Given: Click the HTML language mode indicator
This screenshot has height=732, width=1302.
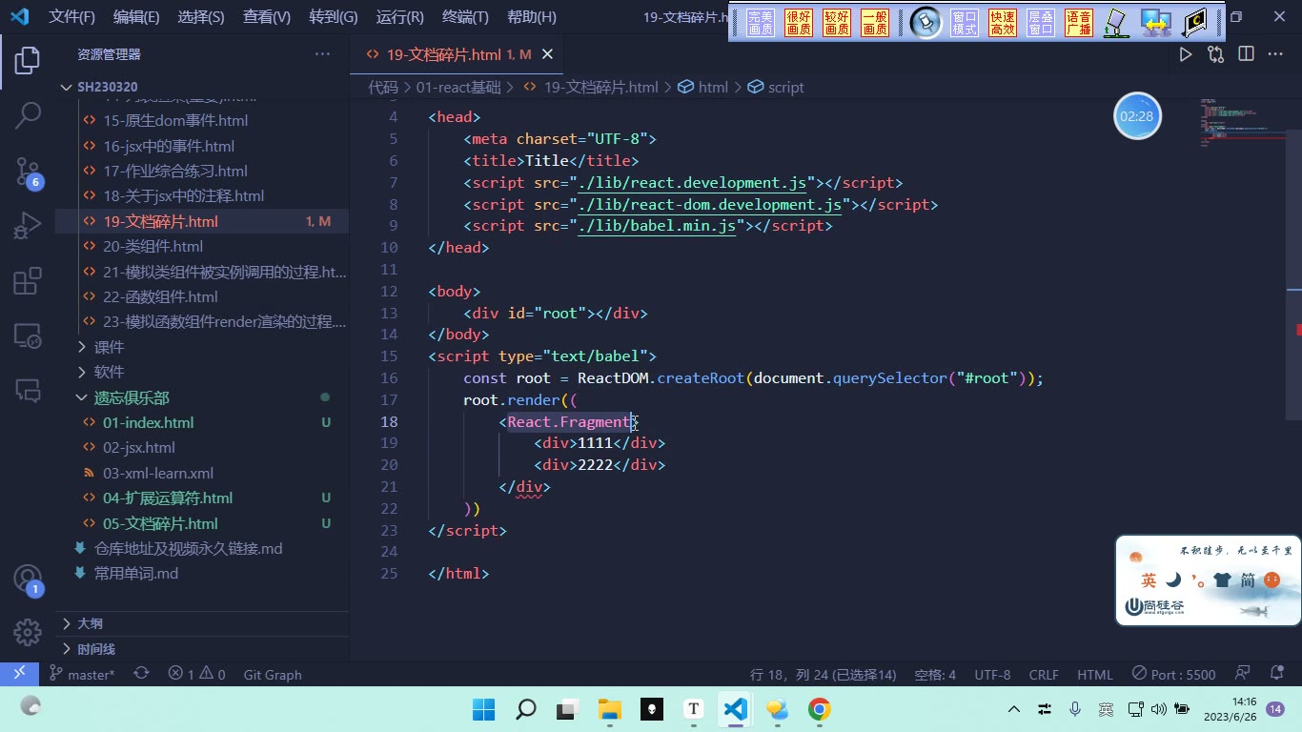Looking at the screenshot, I should tap(1095, 674).
